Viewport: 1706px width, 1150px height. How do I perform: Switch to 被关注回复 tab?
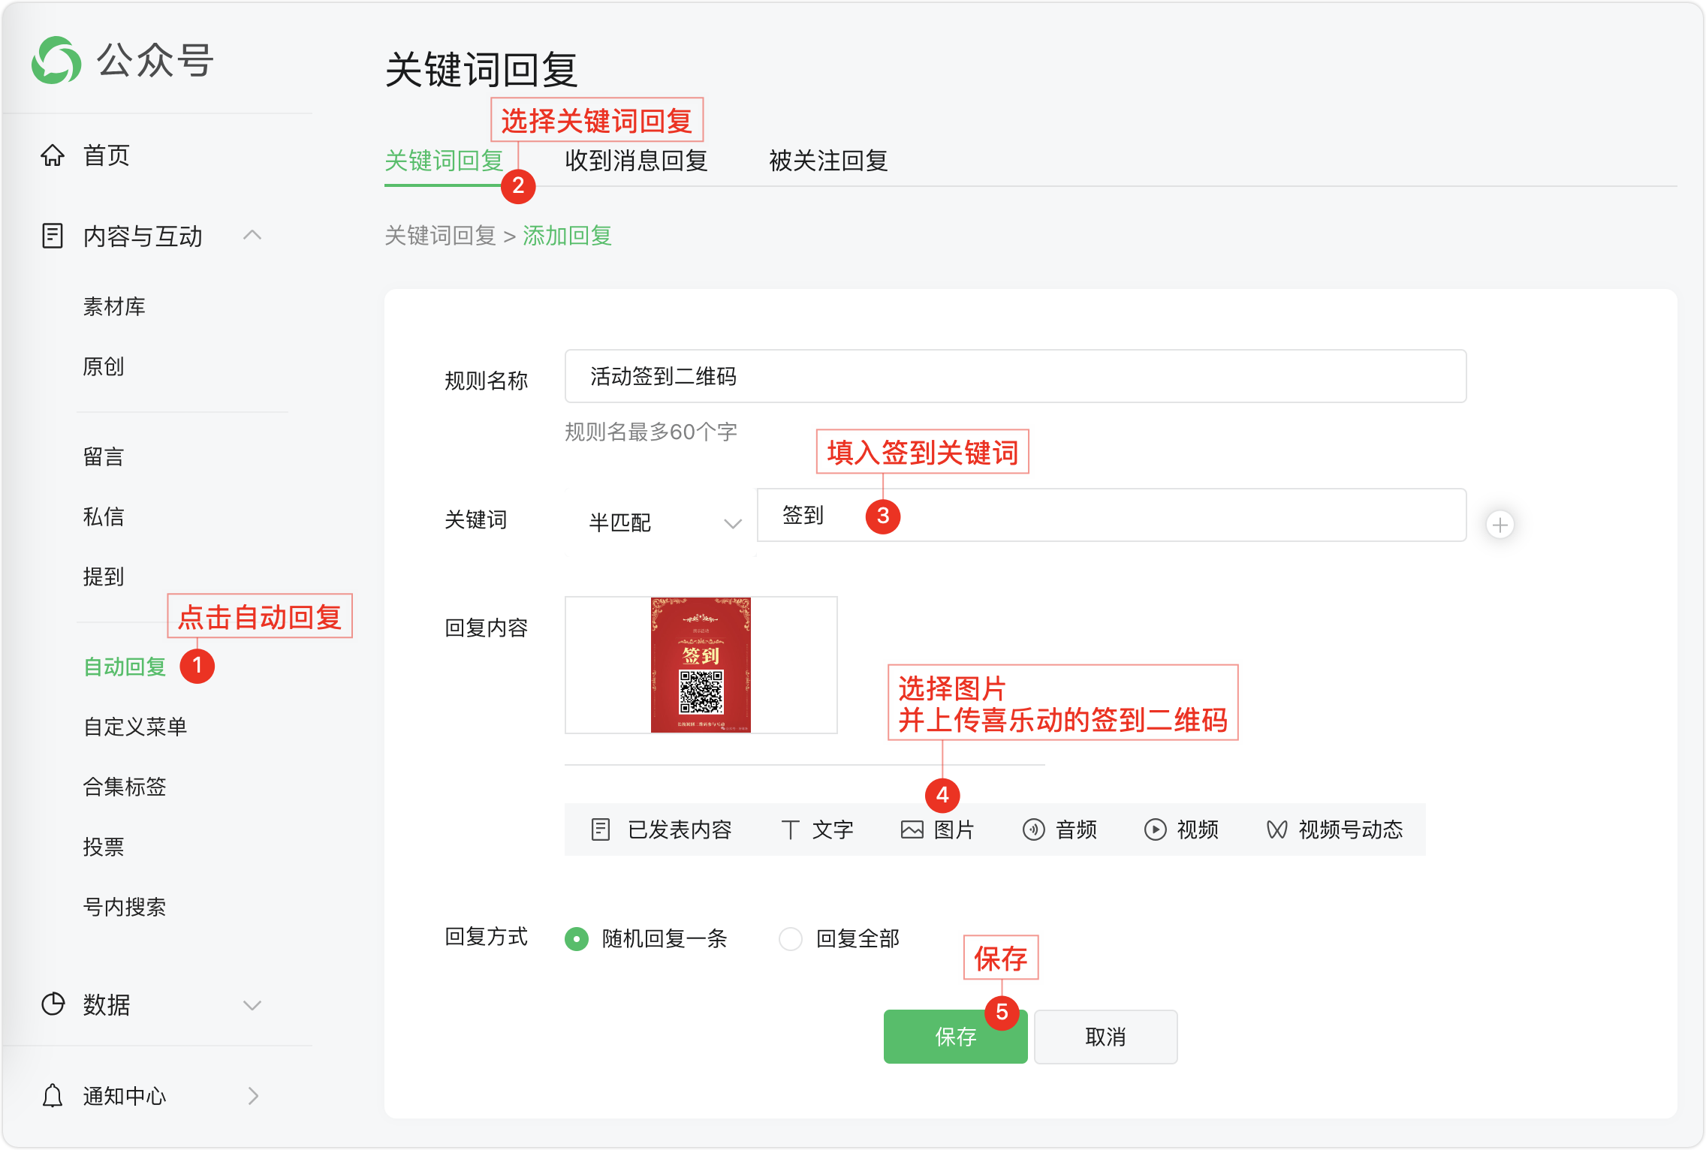click(x=828, y=161)
